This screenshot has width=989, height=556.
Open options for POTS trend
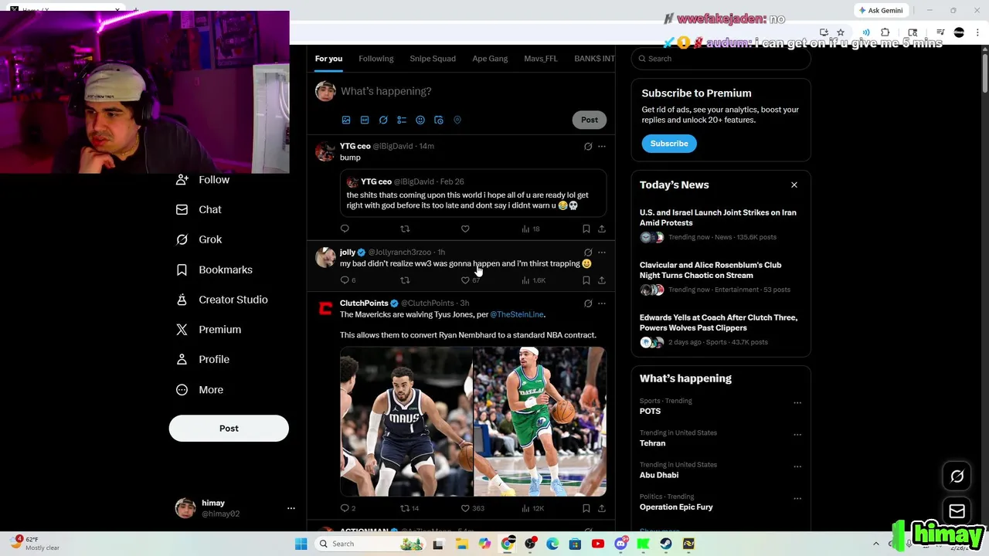pos(797,402)
